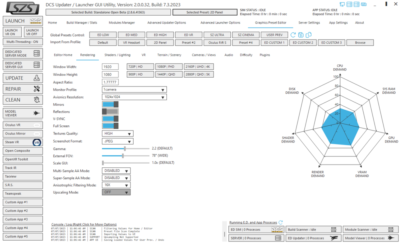Open the Dedicated Server GUI

tap(23, 65)
